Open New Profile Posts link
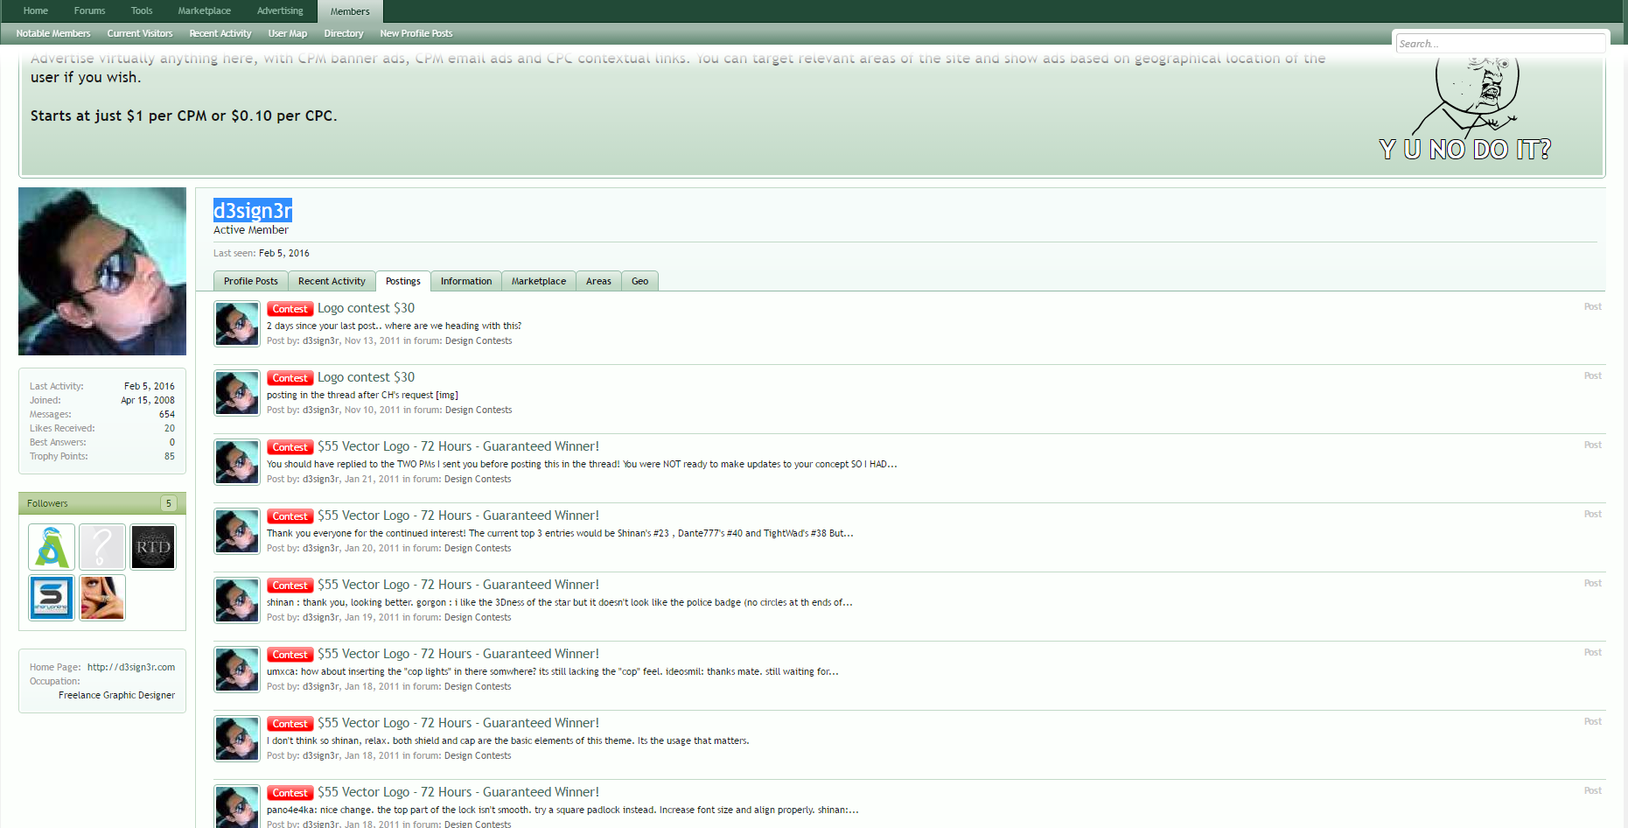Screen dimensions: 1628x828 416,33
